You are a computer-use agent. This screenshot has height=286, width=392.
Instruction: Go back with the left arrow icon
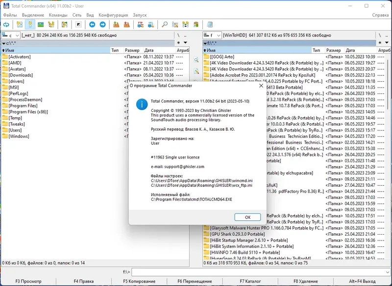[92, 24]
